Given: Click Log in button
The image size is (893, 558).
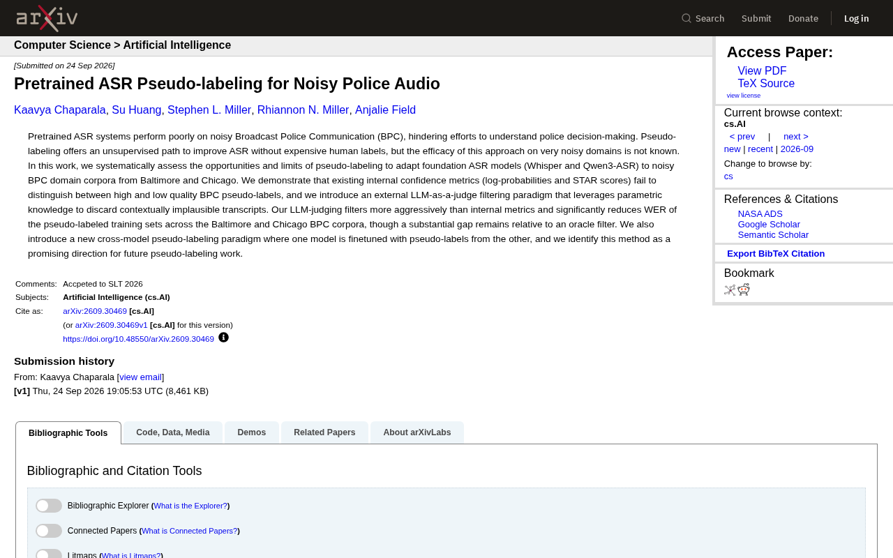Looking at the screenshot, I should [x=857, y=18].
